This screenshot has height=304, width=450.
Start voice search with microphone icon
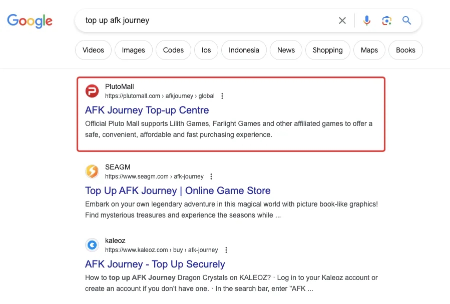pos(367,20)
